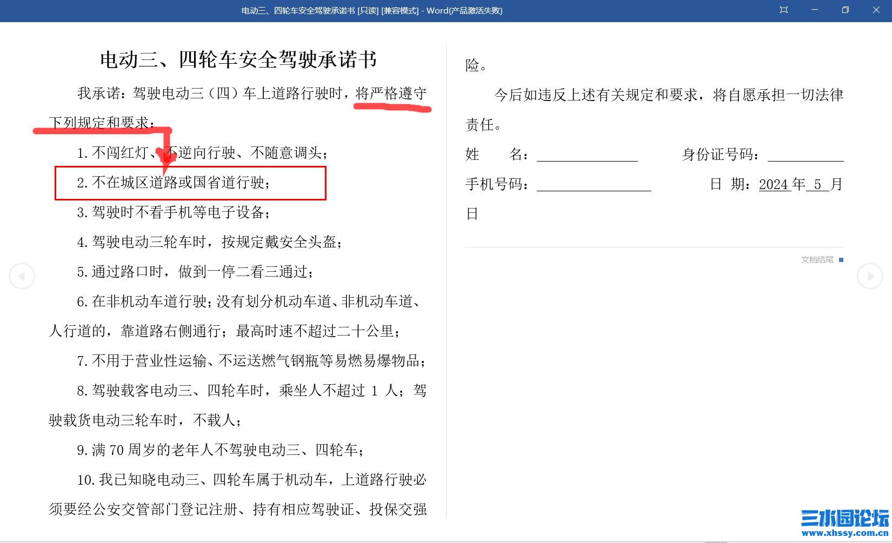Viewport: 892px width, 543px height.
Task: Click the window title text in title bar
Action: pos(372,10)
